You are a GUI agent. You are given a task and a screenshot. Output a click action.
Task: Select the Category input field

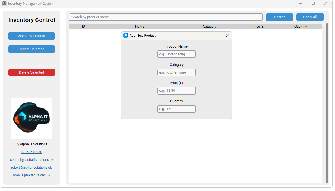(176, 72)
